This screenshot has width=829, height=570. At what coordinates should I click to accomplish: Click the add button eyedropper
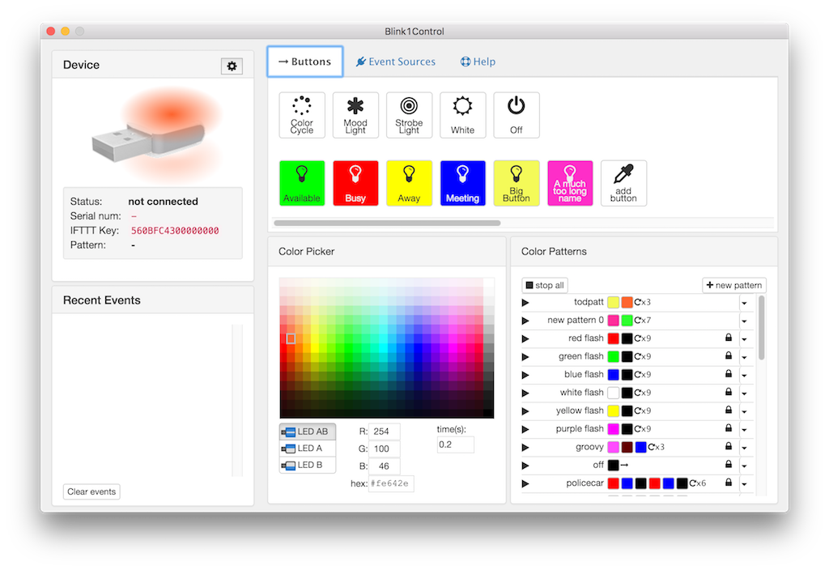(x=624, y=184)
